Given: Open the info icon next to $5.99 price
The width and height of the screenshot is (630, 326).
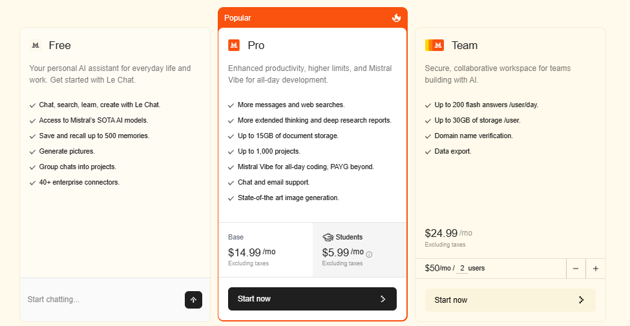Looking at the screenshot, I should (x=369, y=254).
